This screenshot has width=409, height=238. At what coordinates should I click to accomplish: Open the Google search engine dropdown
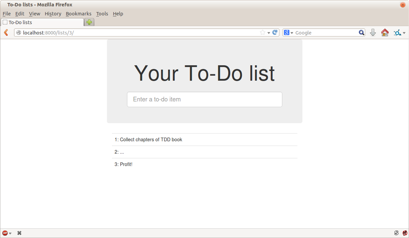click(292, 32)
